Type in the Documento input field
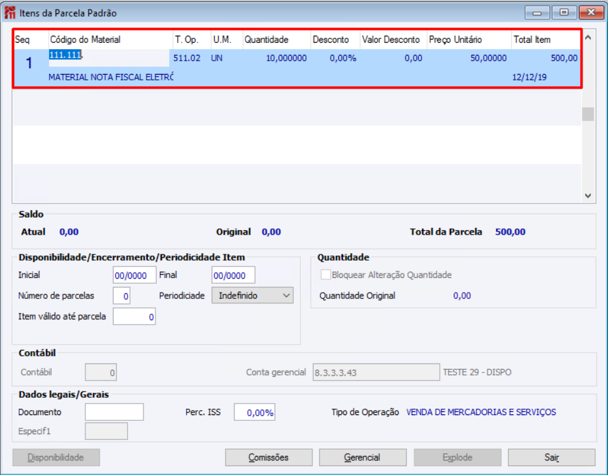 115,413
